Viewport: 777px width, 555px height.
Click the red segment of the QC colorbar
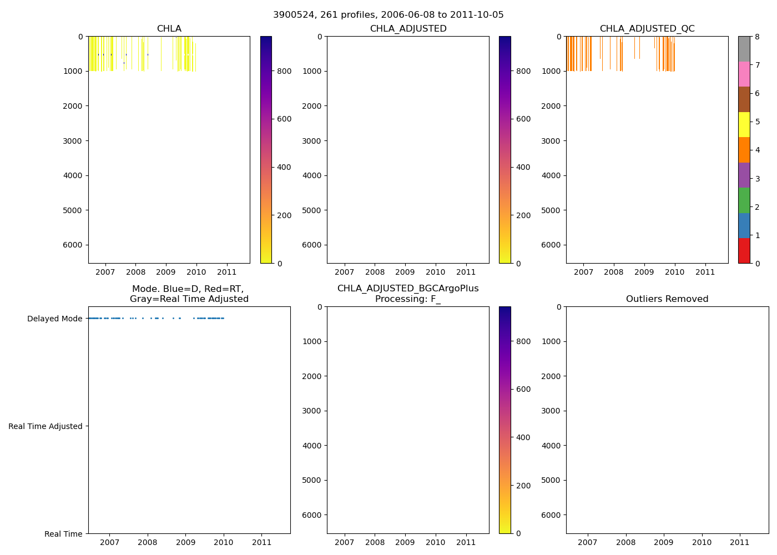[x=744, y=250]
